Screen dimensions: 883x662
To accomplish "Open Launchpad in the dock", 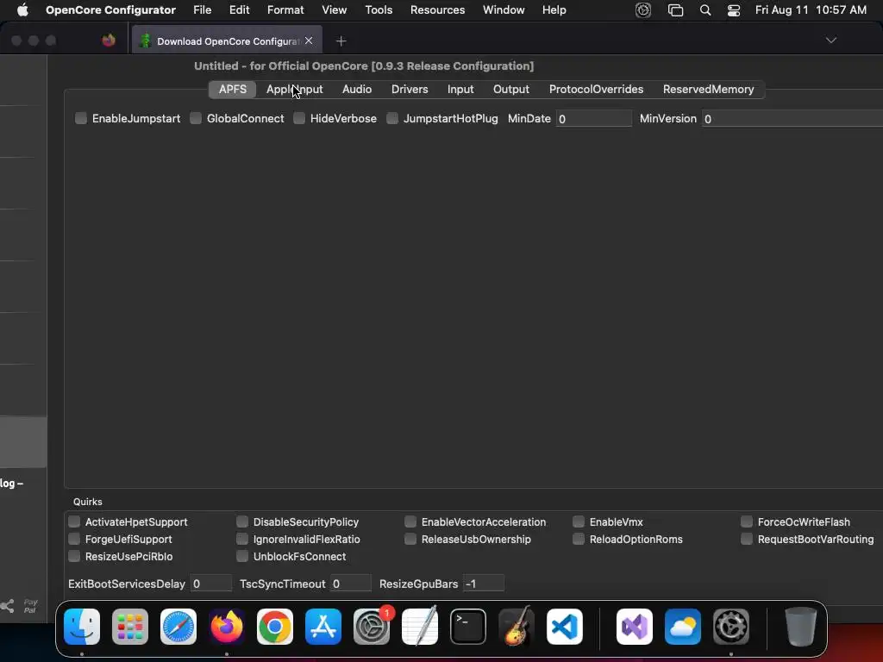I will (130, 627).
